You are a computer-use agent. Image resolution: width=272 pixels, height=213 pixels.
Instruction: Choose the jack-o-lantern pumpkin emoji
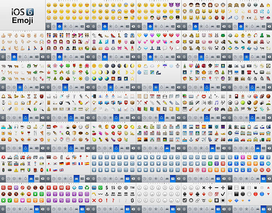point(204,72)
